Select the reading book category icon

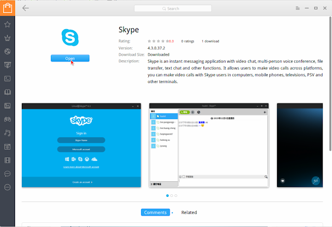click(7, 92)
